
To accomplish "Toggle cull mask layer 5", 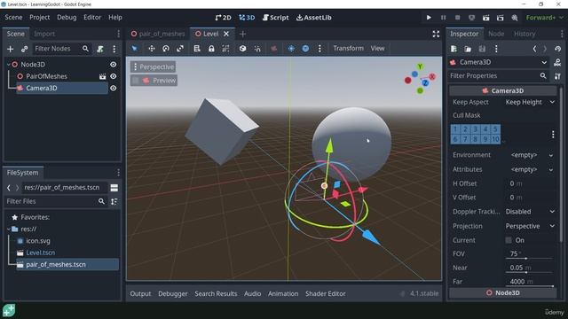I will tap(495, 129).
